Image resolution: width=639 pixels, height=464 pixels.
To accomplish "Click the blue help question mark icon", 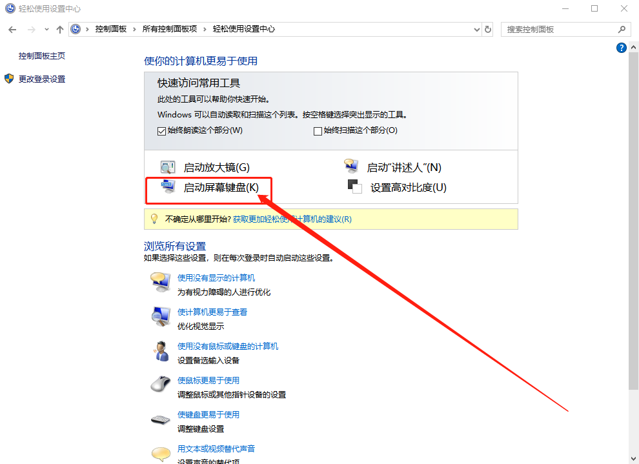I will pyautogui.click(x=621, y=48).
